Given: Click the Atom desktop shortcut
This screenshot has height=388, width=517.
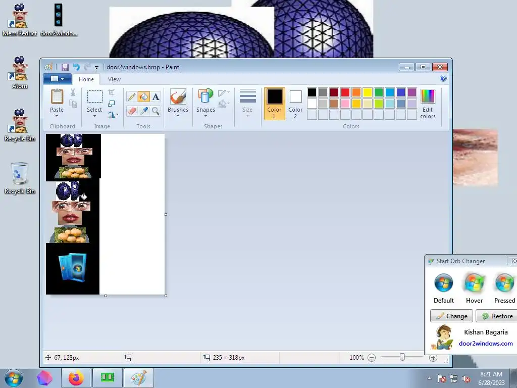Looking at the screenshot, I should point(20,73).
